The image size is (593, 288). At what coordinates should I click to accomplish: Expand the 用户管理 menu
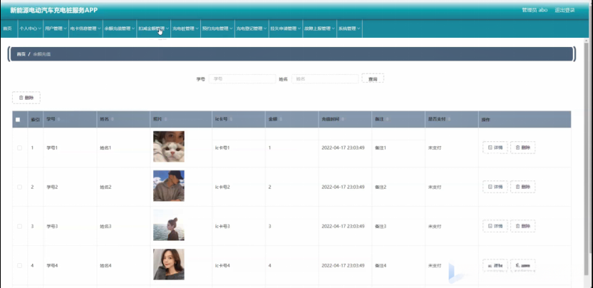[x=56, y=29]
